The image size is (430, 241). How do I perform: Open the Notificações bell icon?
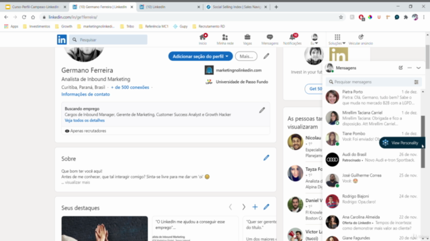click(x=292, y=39)
